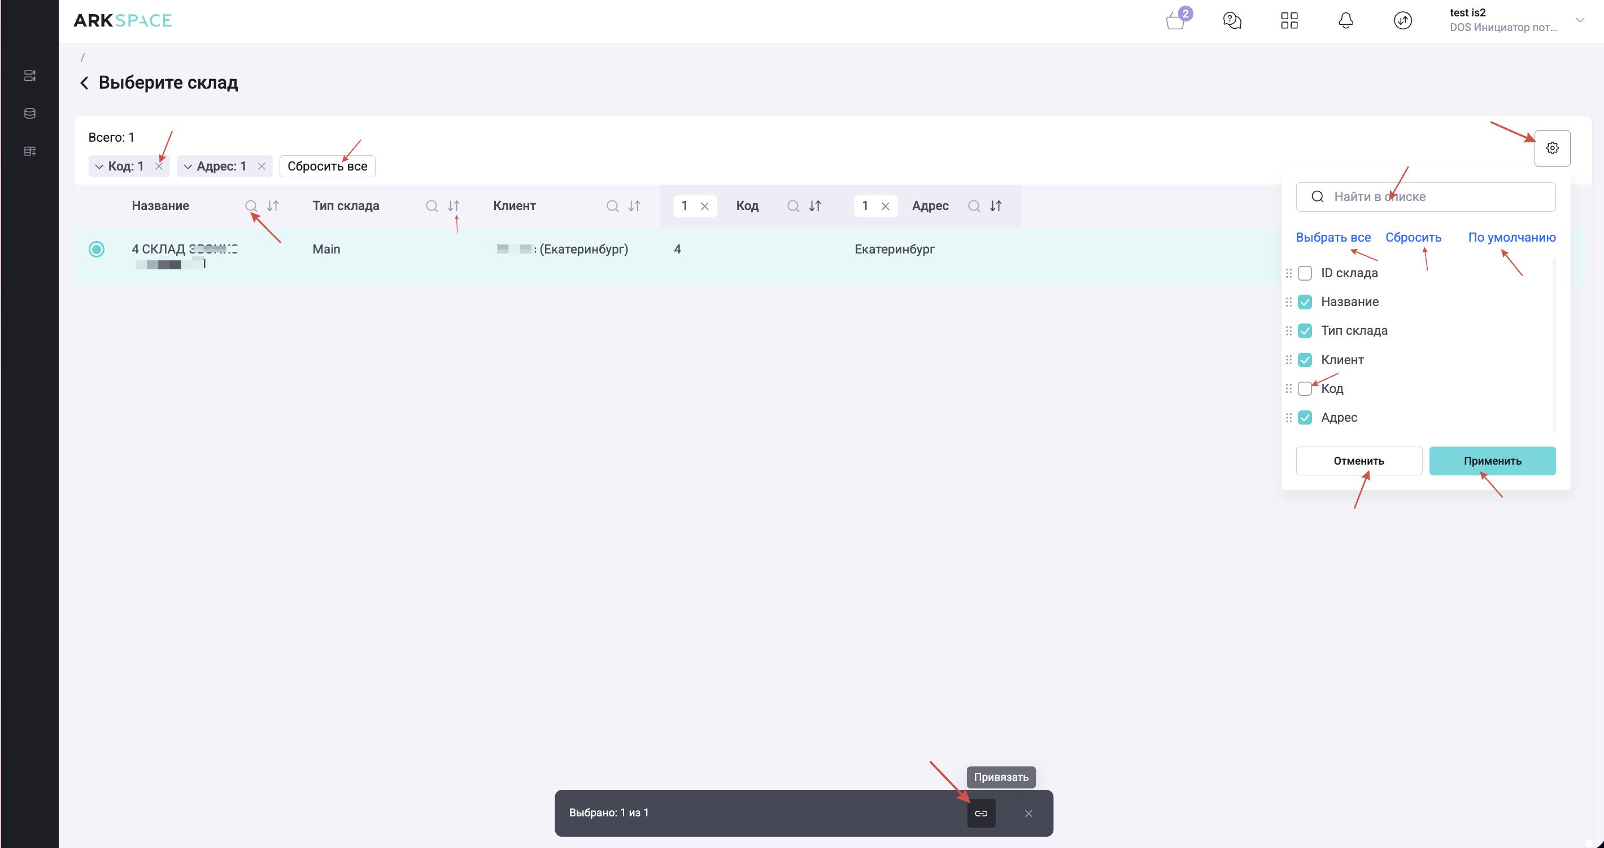Image resolution: width=1604 pixels, height=848 pixels.
Task: Click the link attach icon in the bottom bar
Action: click(980, 813)
